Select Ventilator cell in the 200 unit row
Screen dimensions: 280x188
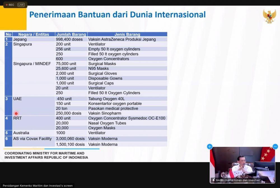(x=127, y=44)
